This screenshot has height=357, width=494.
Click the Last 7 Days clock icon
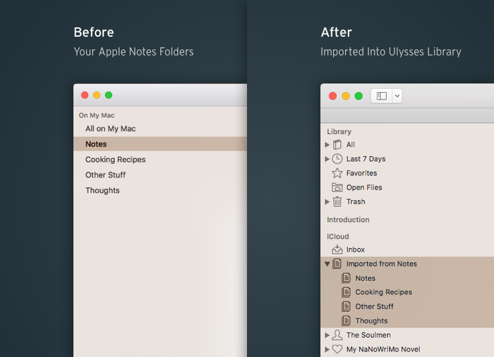click(337, 159)
